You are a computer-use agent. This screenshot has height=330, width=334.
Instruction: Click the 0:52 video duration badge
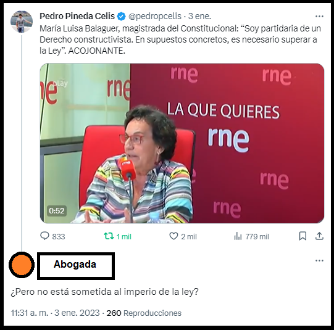coord(57,211)
